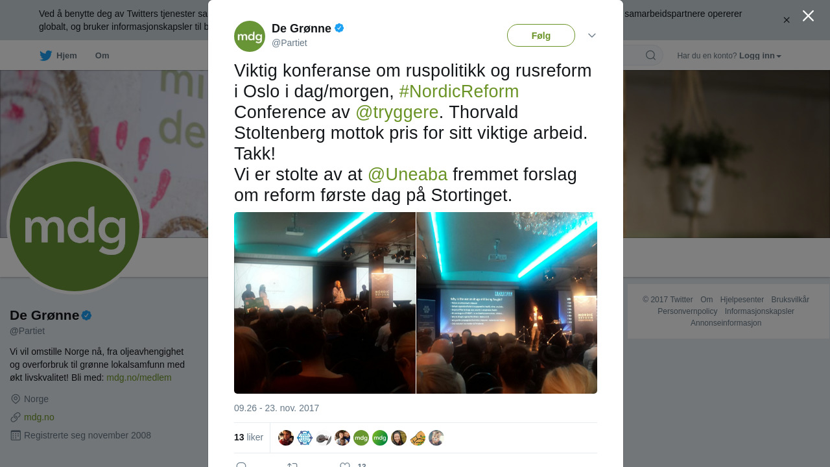Click the search magnifier icon
Image resolution: width=830 pixels, height=467 pixels.
650,55
